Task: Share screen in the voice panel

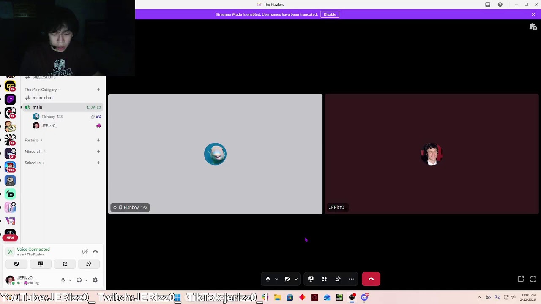Action: click(x=41, y=264)
